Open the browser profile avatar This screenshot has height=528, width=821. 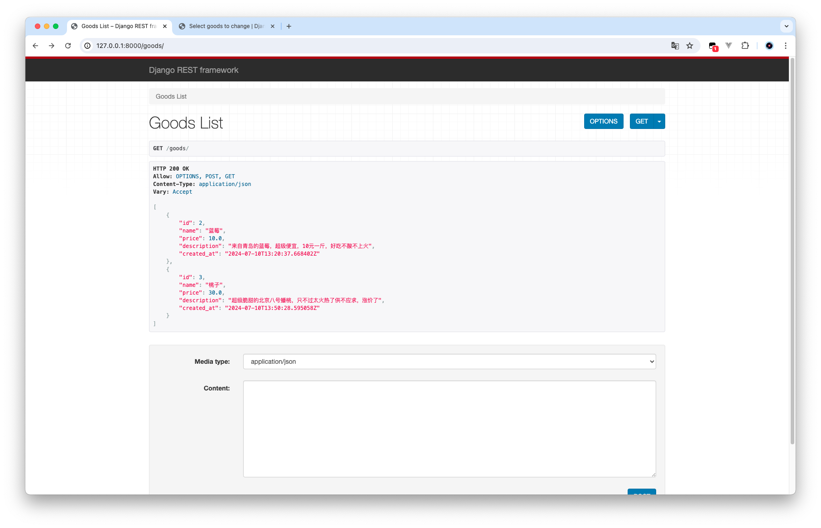coord(769,46)
